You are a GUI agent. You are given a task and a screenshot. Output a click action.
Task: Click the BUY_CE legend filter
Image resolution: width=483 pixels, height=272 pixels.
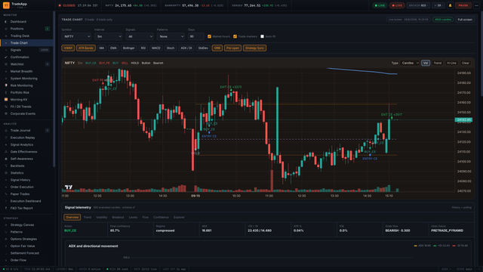[x=91, y=63]
